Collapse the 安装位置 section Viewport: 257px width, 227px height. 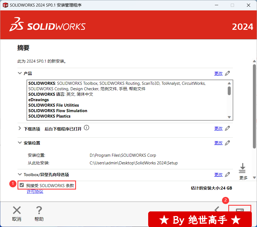20,143
